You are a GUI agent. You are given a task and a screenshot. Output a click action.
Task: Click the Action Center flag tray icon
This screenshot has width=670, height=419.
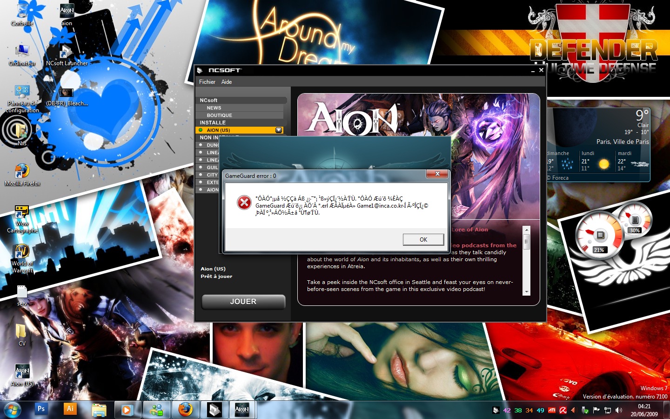(x=596, y=410)
